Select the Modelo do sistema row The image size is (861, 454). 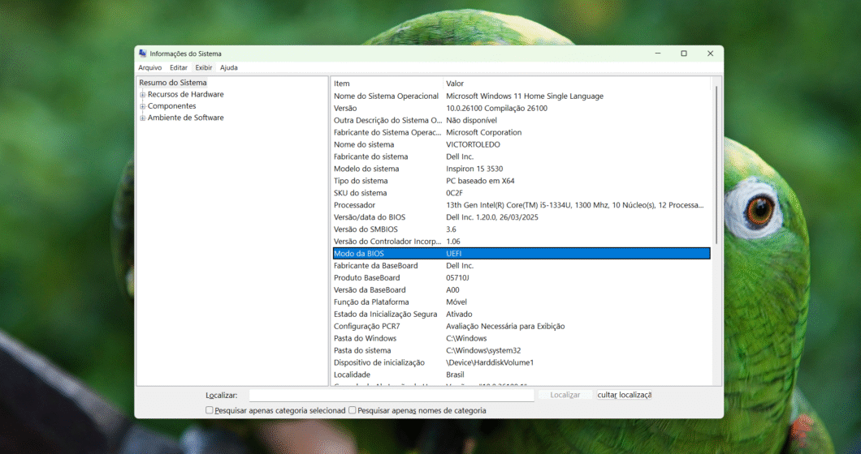tap(521, 169)
